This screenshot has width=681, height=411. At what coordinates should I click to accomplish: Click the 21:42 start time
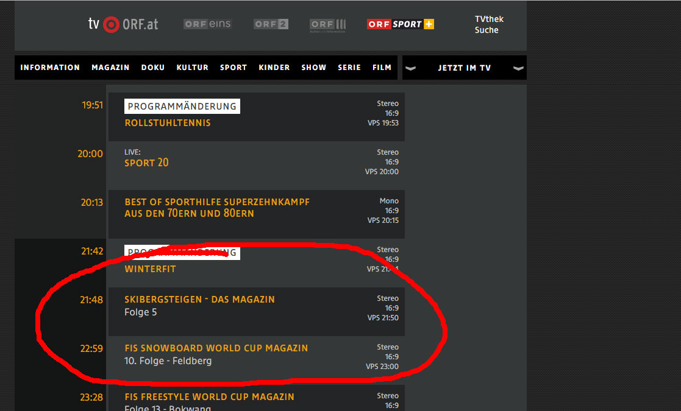click(x=92, y=251)
